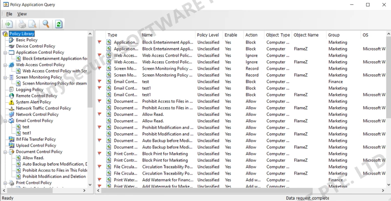Click the IM File Transfer Policy icon
Image resolution: width=391 pixels, height=201 pixels.
click(11, 139)
